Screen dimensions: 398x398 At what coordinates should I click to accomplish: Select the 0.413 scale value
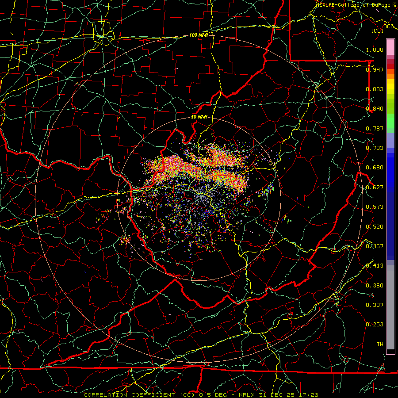tap(375, 266)
